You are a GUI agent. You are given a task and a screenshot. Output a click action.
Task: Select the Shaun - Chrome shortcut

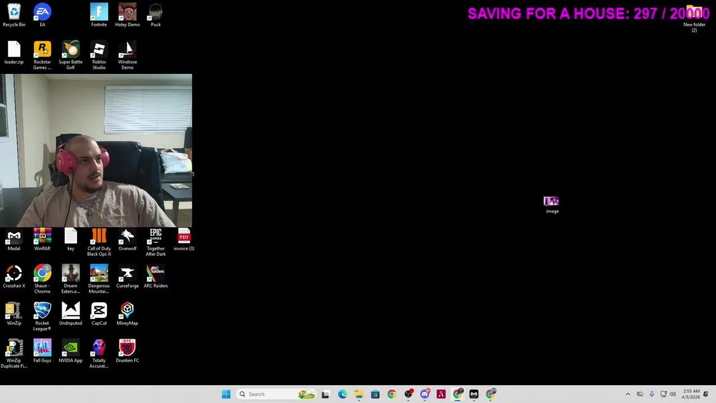tap(43, 279)
